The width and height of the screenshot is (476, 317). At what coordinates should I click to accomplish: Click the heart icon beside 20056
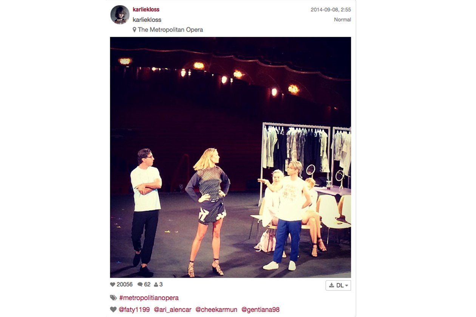pos(113,285)
